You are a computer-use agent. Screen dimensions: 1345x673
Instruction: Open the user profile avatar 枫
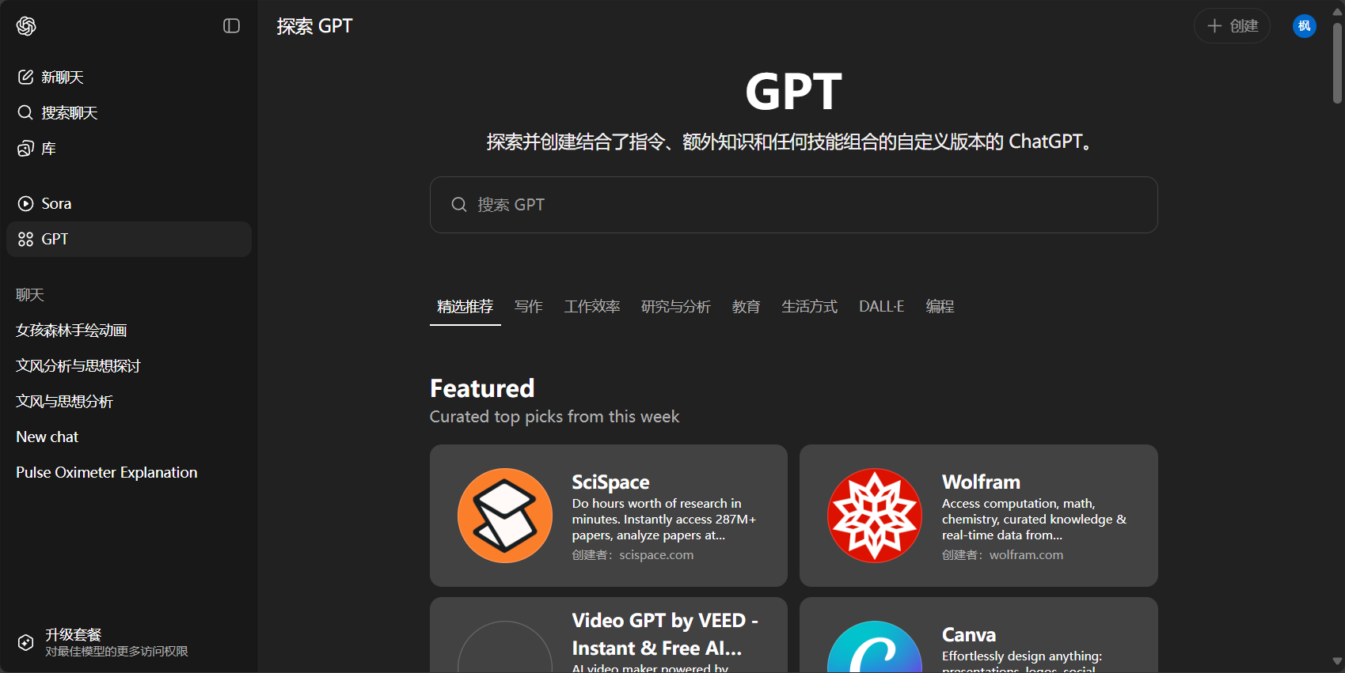1305,26
